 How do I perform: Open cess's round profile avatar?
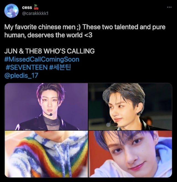pos(11,11)
